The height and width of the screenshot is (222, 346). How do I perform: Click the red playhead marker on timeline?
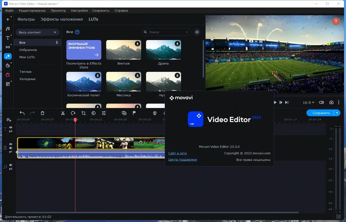(x=75, y=119)
